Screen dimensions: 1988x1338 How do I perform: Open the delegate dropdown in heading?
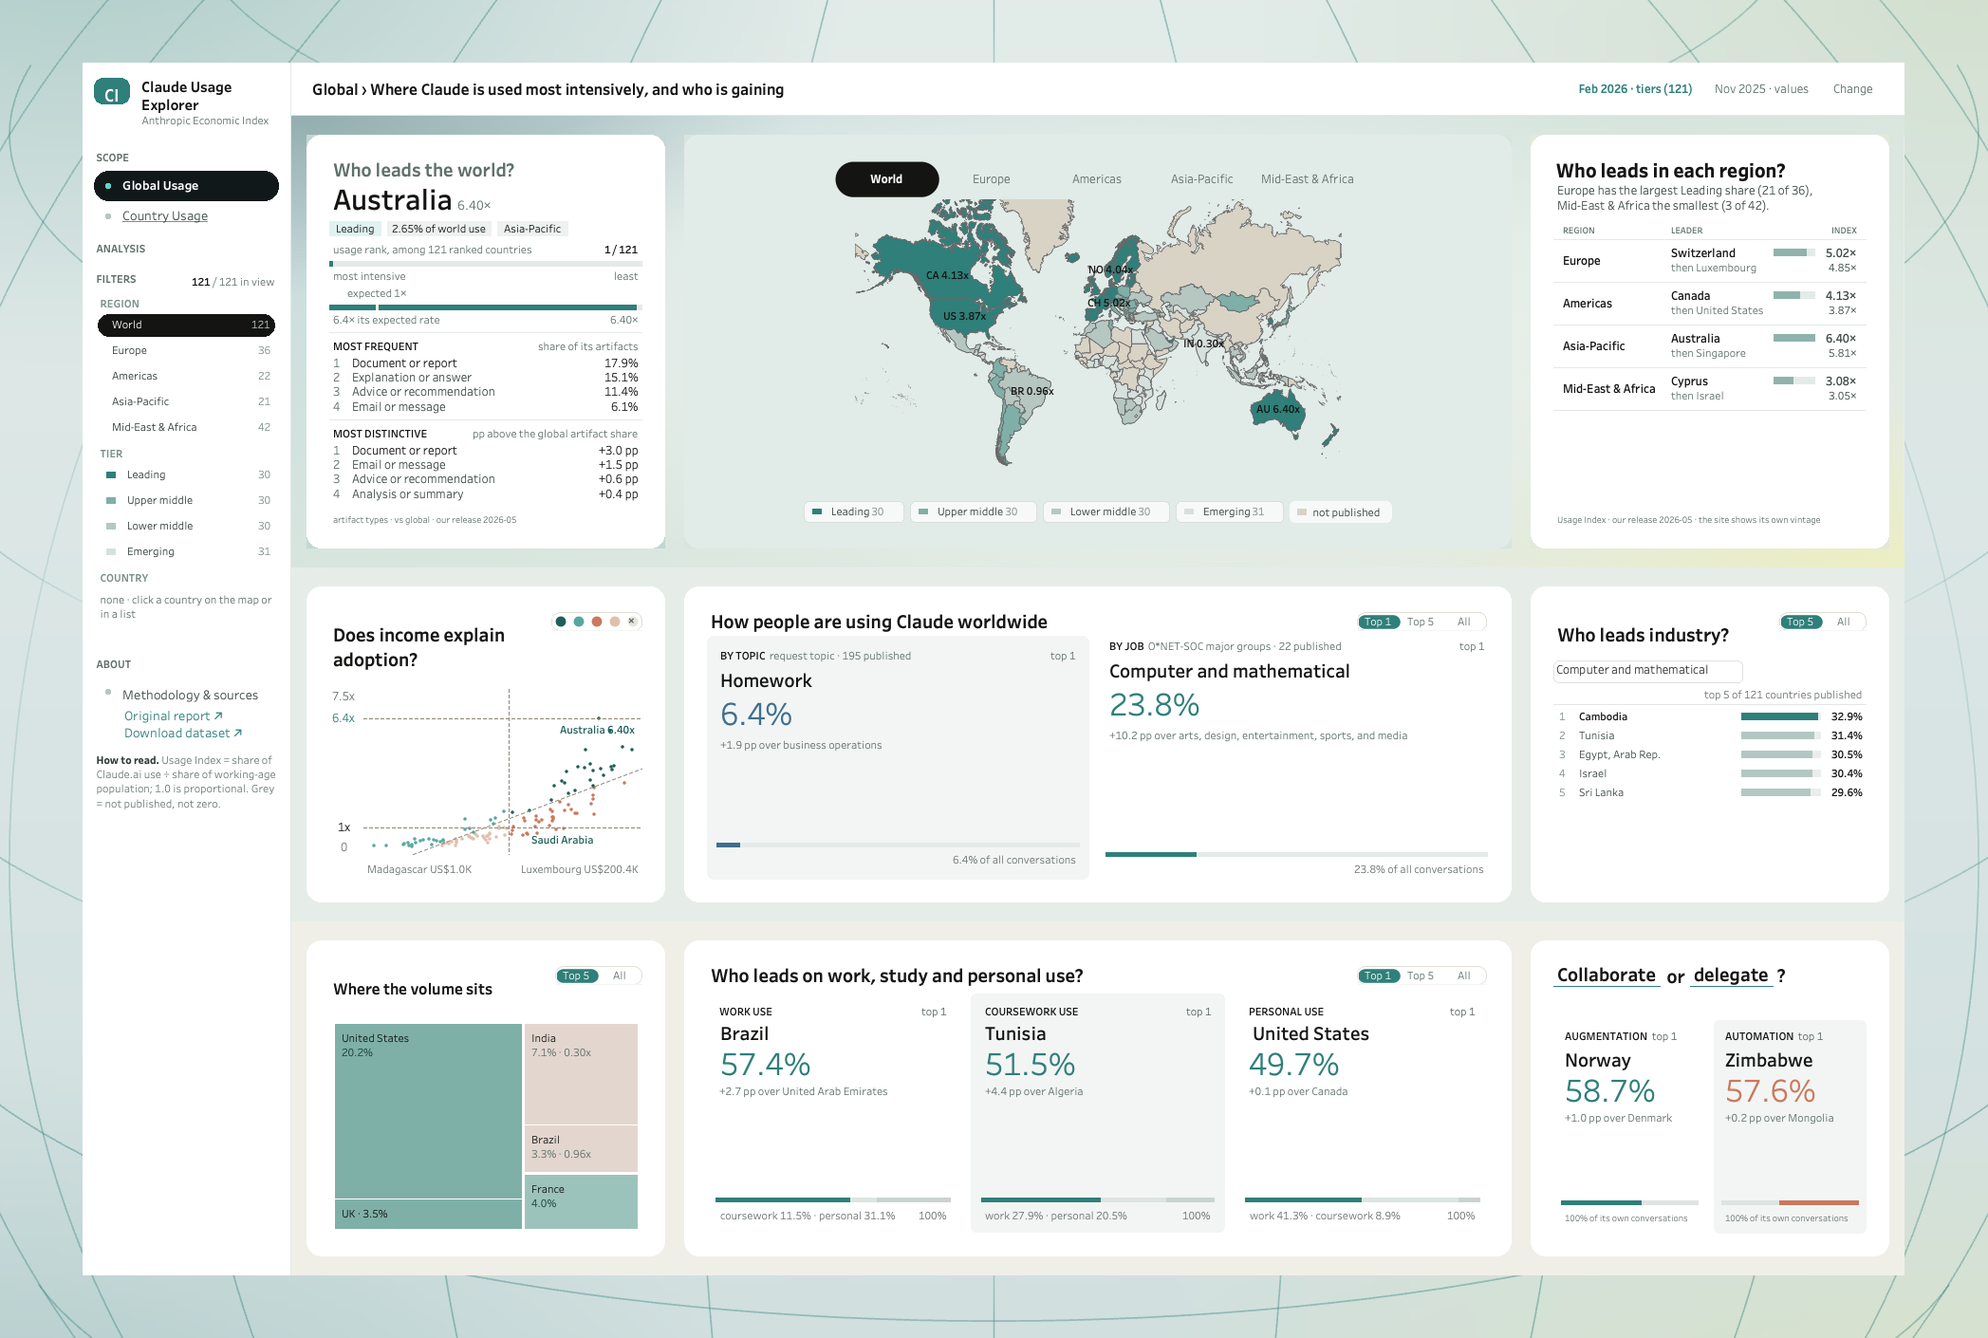point(1731,976)
